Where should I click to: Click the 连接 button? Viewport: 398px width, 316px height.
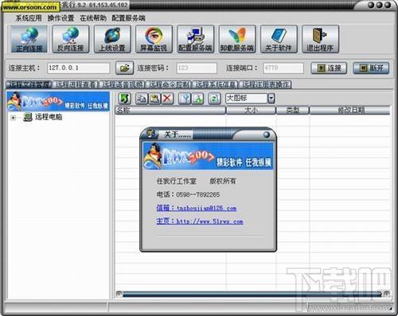tap(329, 68)
